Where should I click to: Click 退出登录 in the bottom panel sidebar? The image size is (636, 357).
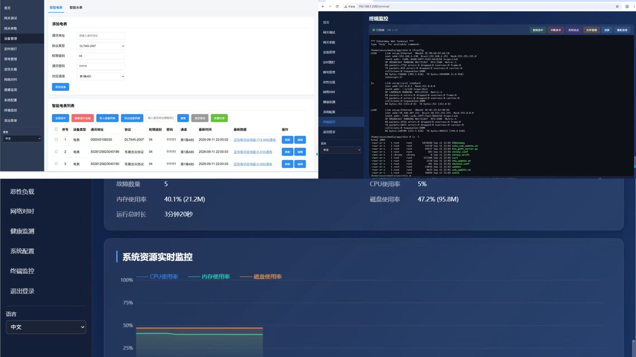point(22,291)
